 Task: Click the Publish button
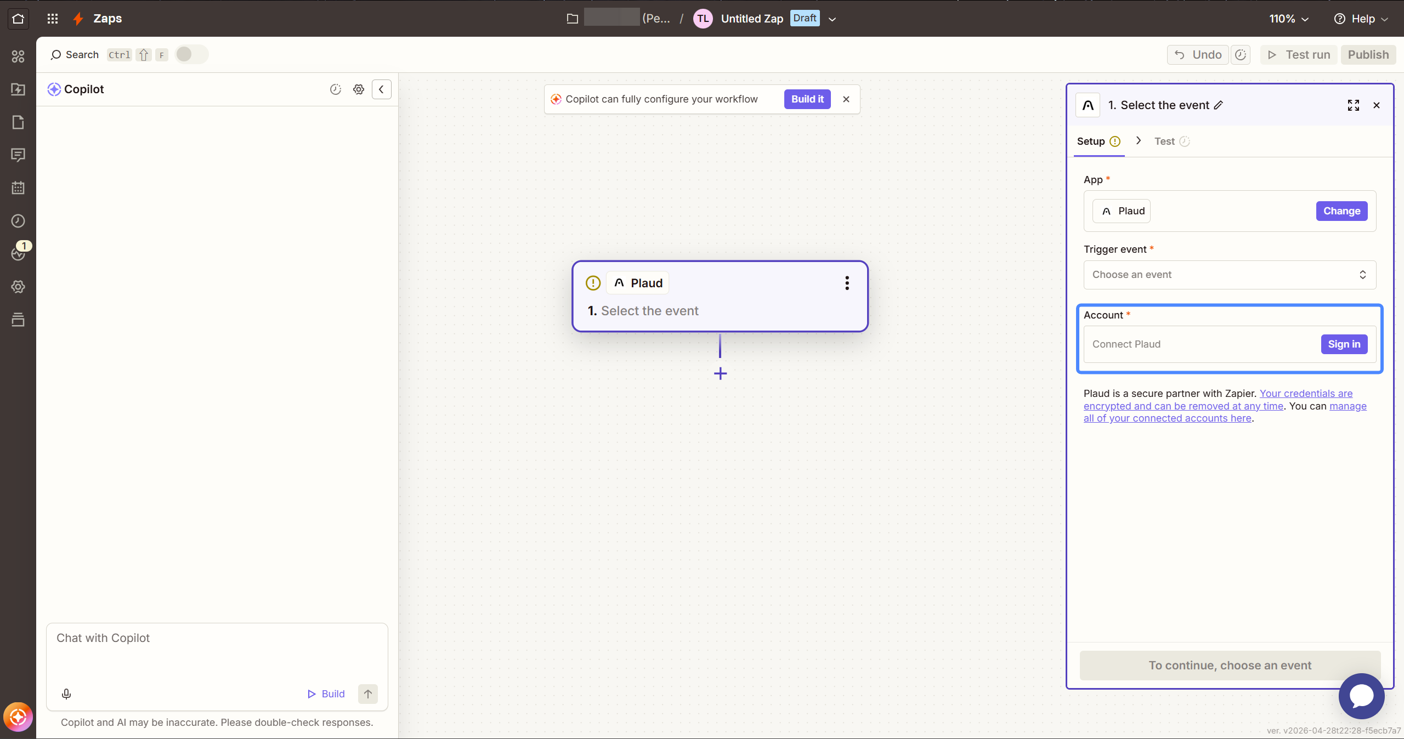pos(1368,55)
